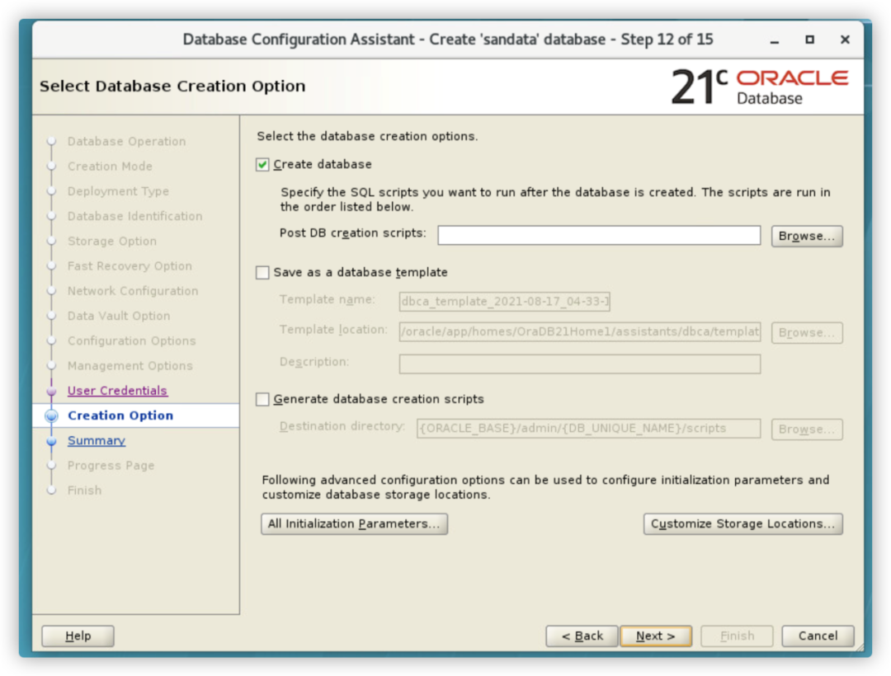Maximize the Database Configuration Assistant window
The width and height of the screenshot is (891, 676).
(x=810, y=40)
